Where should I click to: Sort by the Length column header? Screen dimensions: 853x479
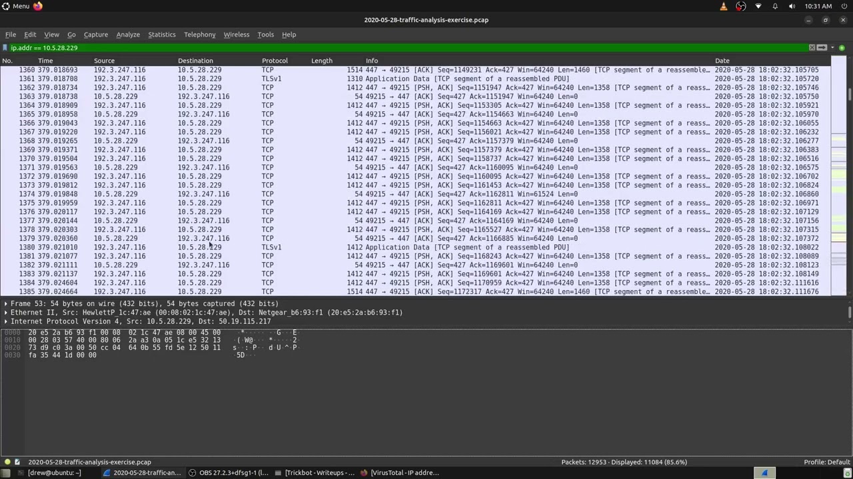click(x=322, y=61)
